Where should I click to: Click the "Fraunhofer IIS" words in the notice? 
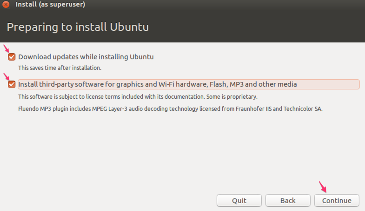point(253,109)
